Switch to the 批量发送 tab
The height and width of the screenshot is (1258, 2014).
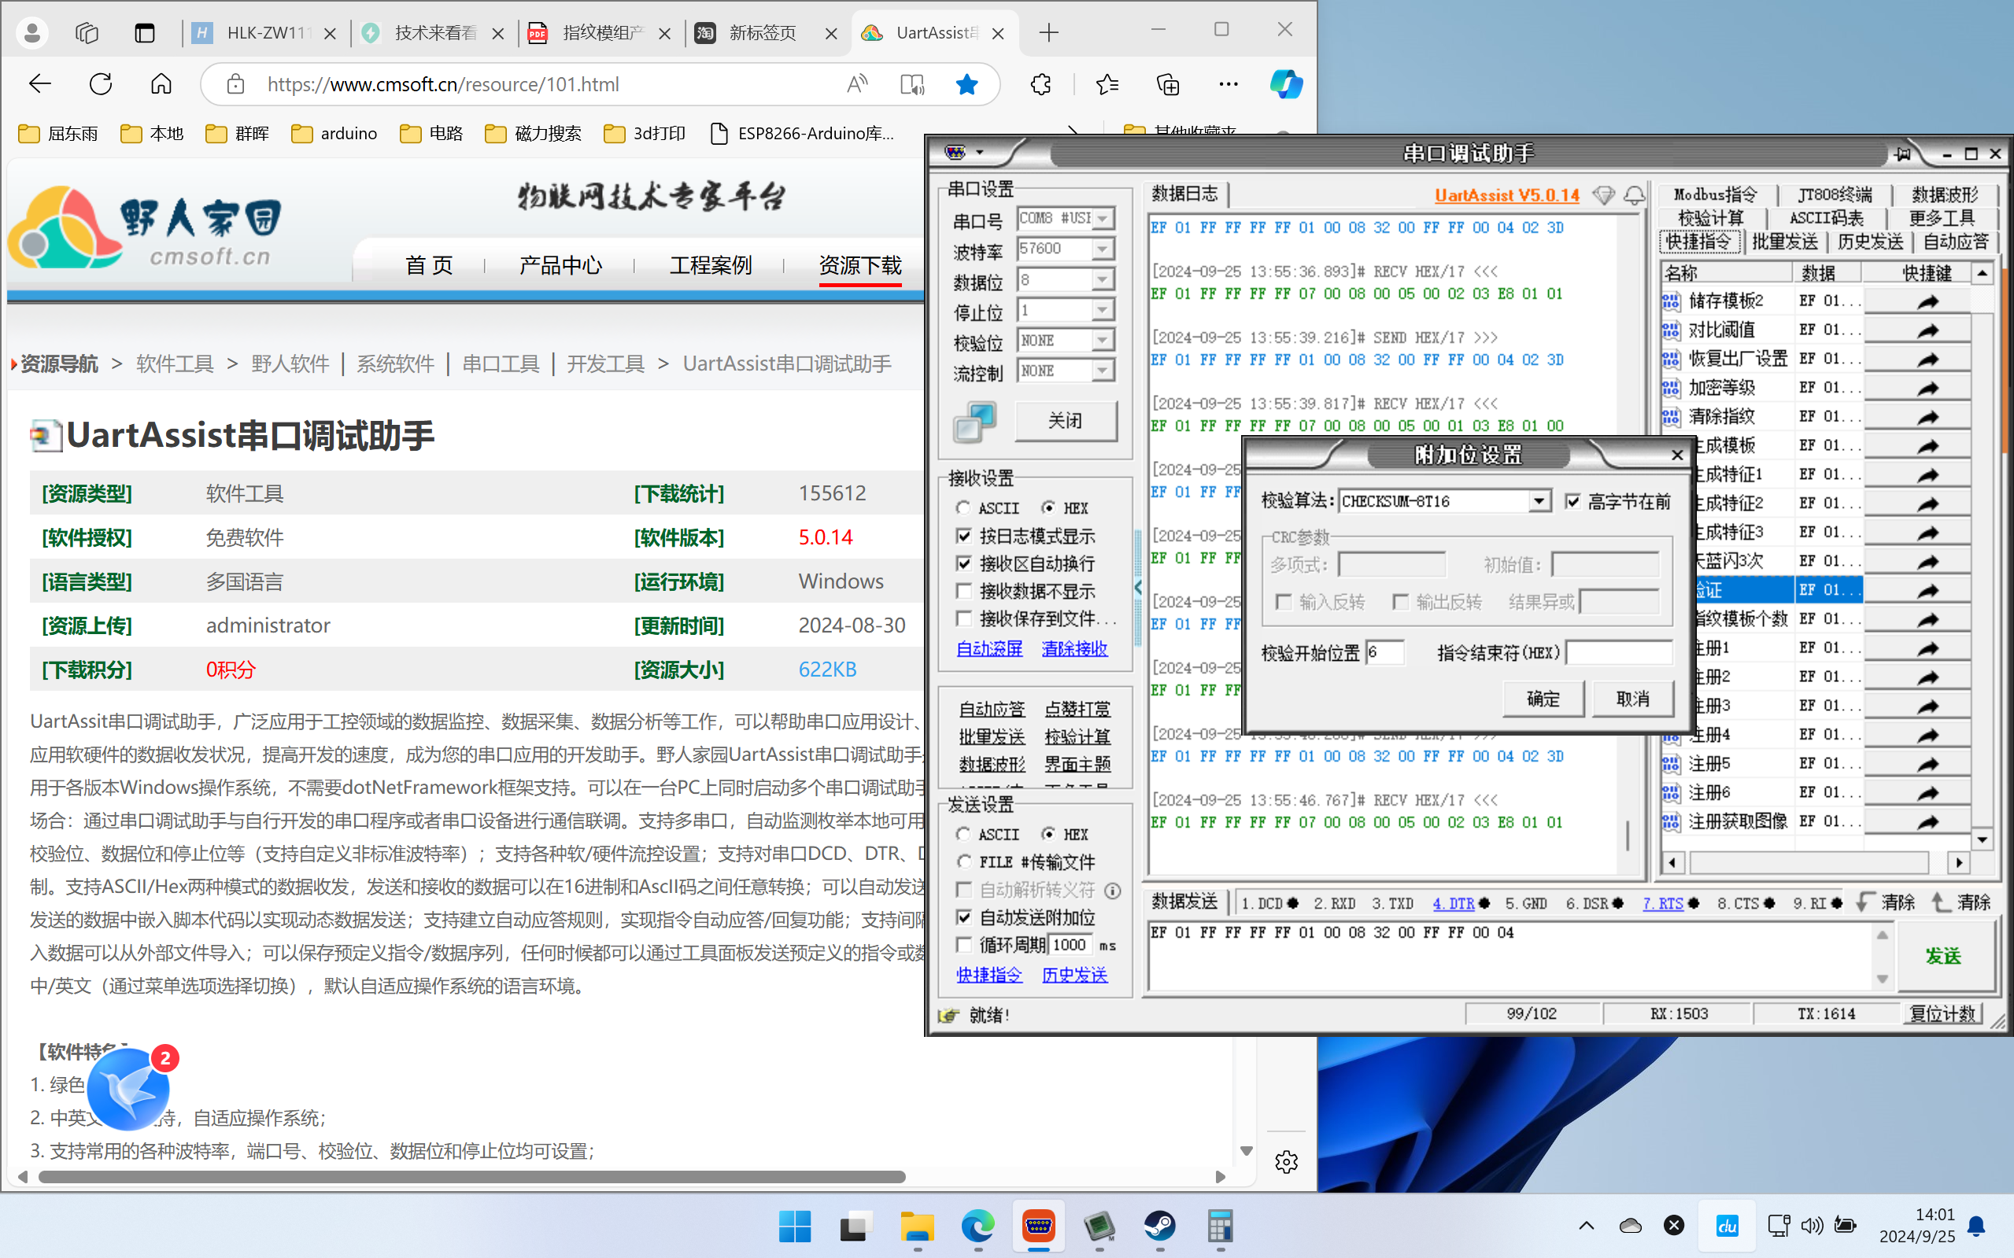pyautogui.click(x=1784, y=242)
